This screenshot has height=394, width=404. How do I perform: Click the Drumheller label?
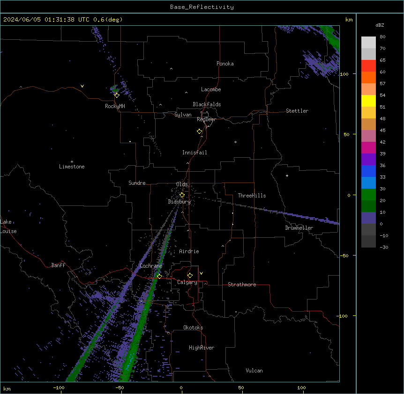point(299,228)
